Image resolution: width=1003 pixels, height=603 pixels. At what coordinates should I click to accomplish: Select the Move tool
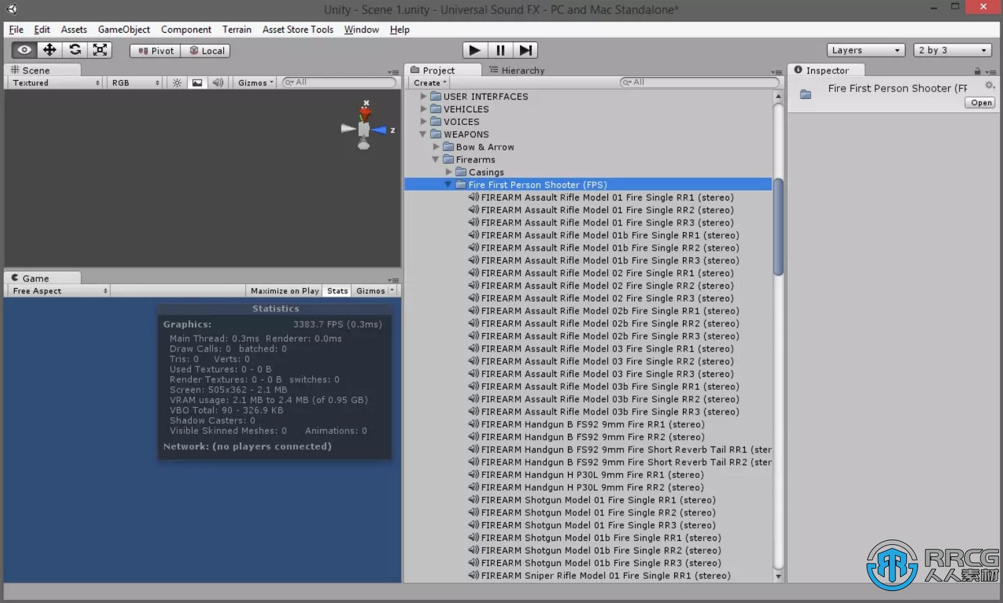tap(49, 50)
